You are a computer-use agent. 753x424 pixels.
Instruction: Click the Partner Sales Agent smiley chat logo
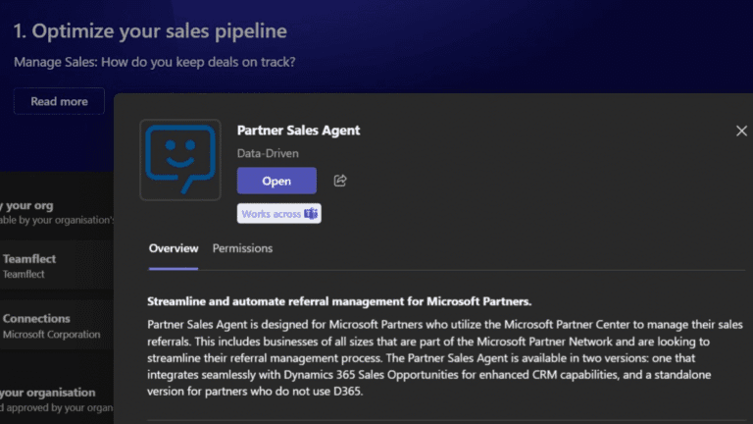tap(179, 159)
